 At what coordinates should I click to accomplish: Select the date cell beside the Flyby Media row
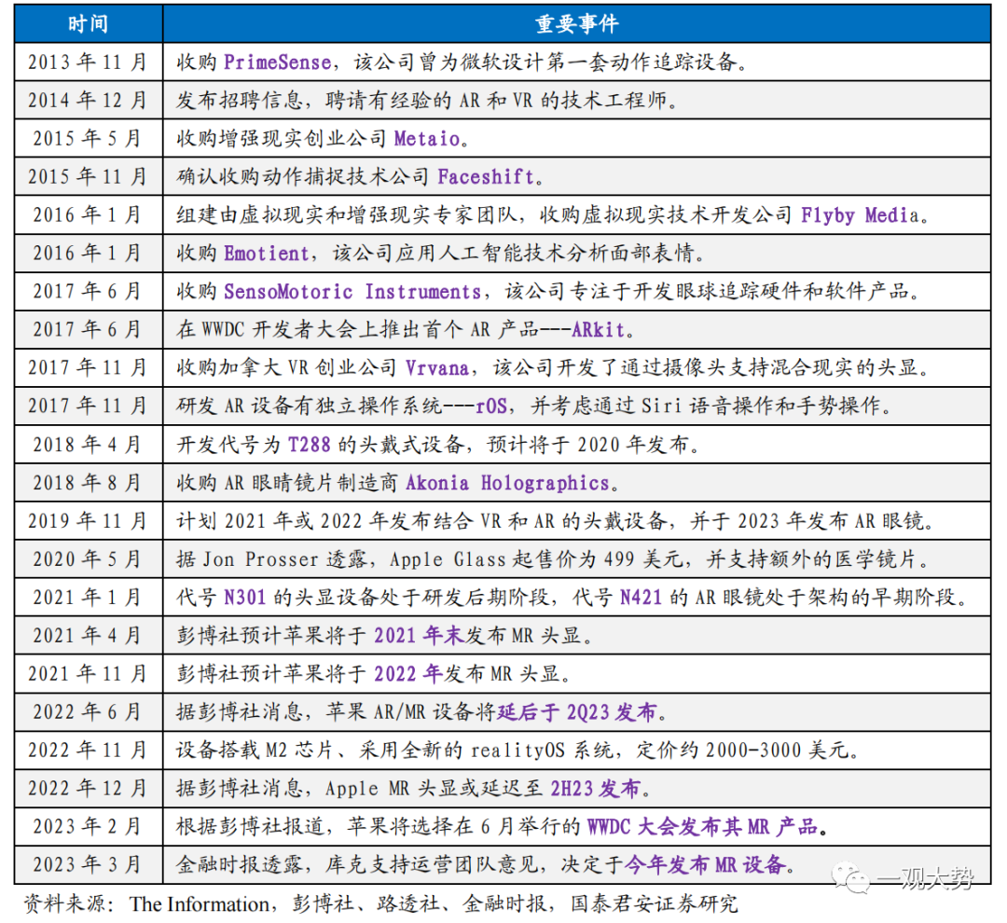89,214
